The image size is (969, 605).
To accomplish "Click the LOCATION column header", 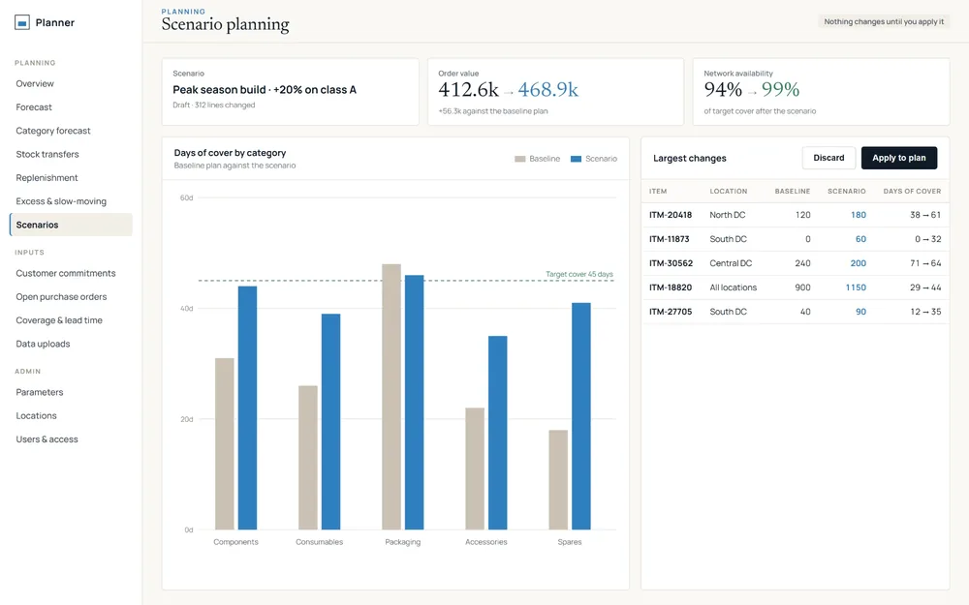I will 728,192.
